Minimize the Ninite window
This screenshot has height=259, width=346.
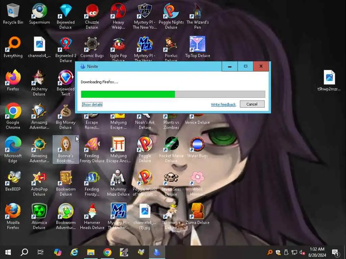point(229,66)
